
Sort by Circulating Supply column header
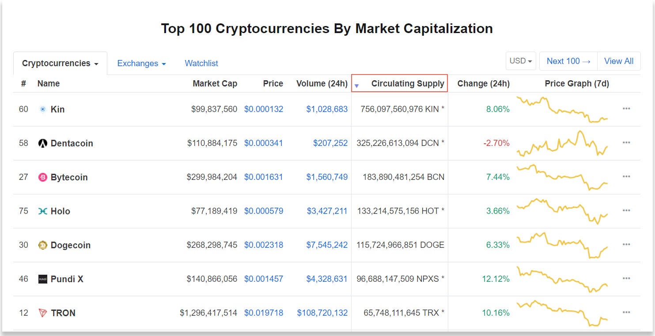(x=407, y=84)
